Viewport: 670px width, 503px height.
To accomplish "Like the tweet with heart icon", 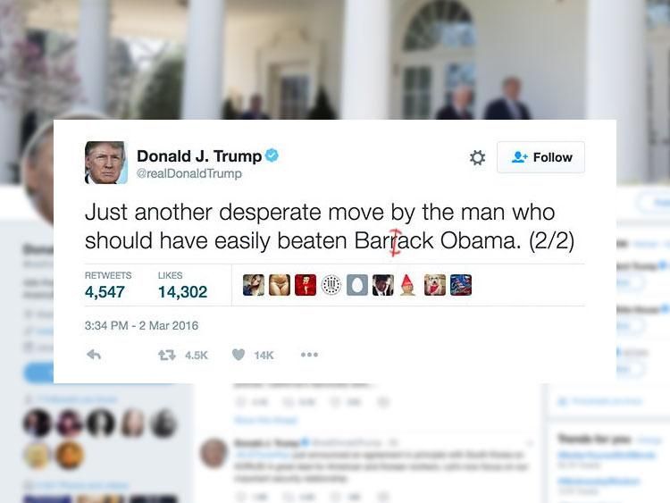I will (239, 355).
